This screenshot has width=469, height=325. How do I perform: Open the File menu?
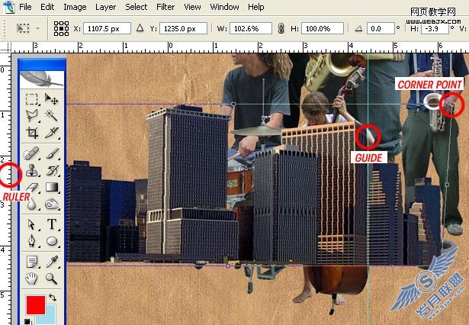(25, 7)
